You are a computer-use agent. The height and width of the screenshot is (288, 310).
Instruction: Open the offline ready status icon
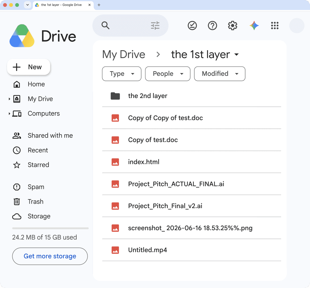pos(192,25)
